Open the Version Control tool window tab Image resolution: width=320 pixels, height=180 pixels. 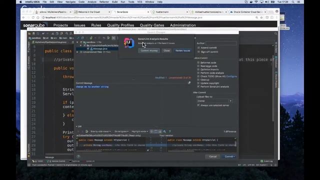pyautogui.click(x=56, y=161)
